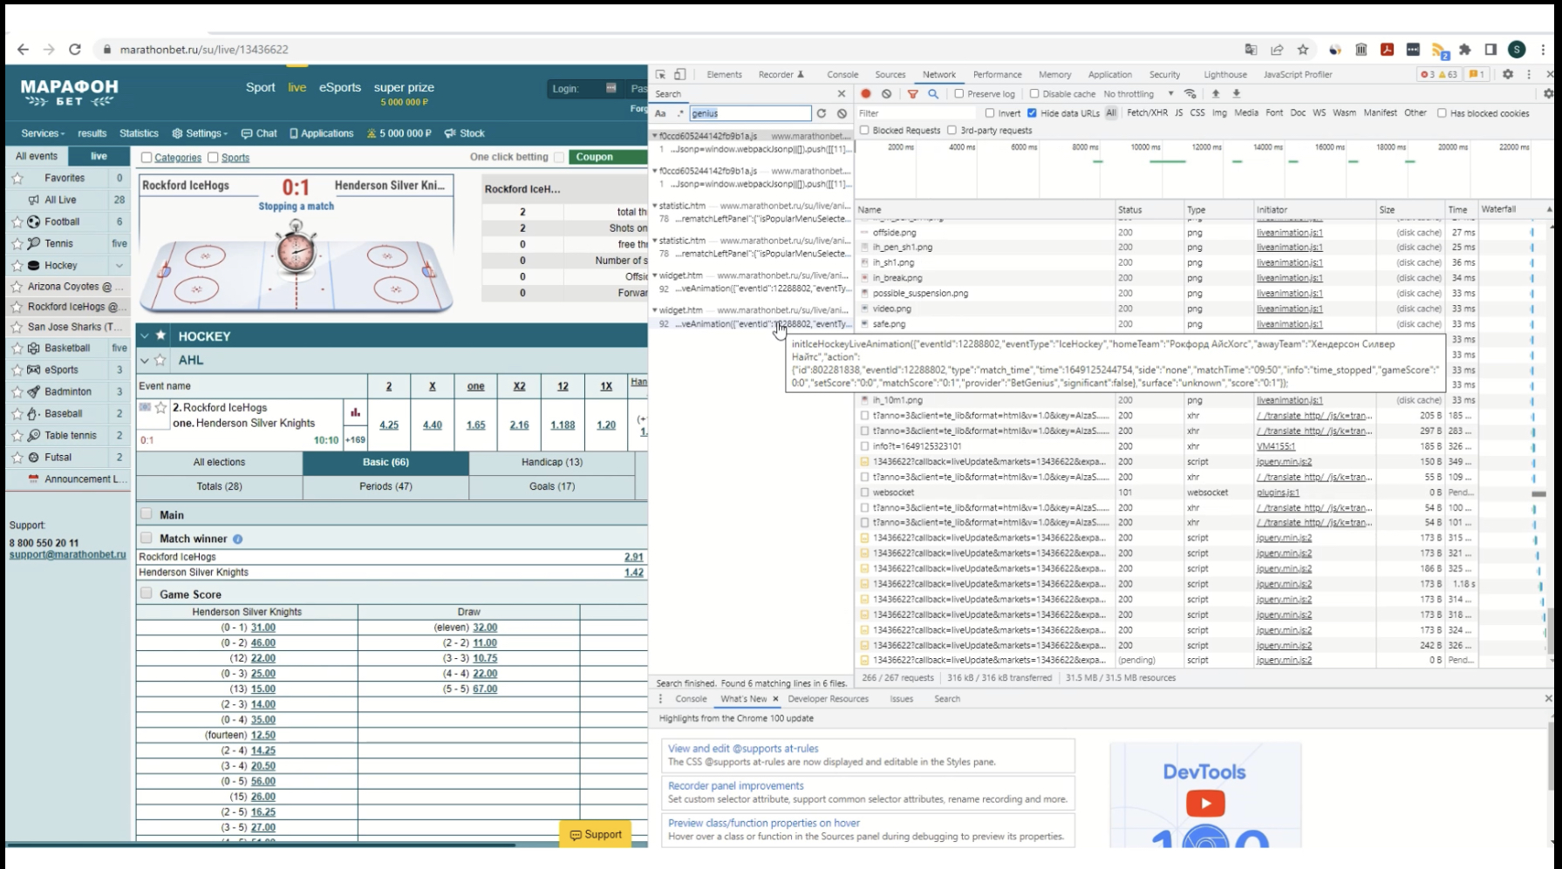This screenshot has height=869, width=1562.
Task: Open the Chrome extensions puzzle icon
Action: tap(1465, 50)
